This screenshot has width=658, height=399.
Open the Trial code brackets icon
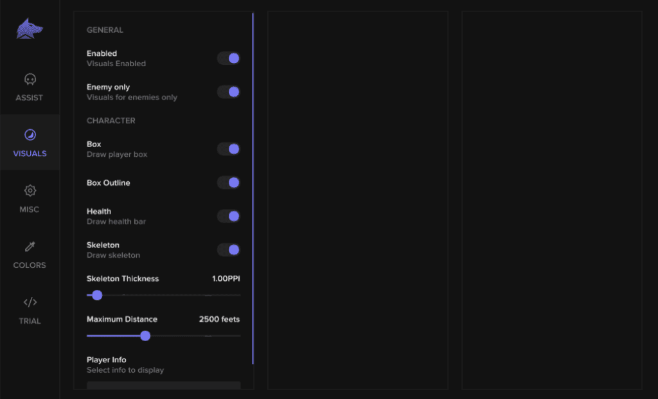pyautogui.click(x=30, y=302)
